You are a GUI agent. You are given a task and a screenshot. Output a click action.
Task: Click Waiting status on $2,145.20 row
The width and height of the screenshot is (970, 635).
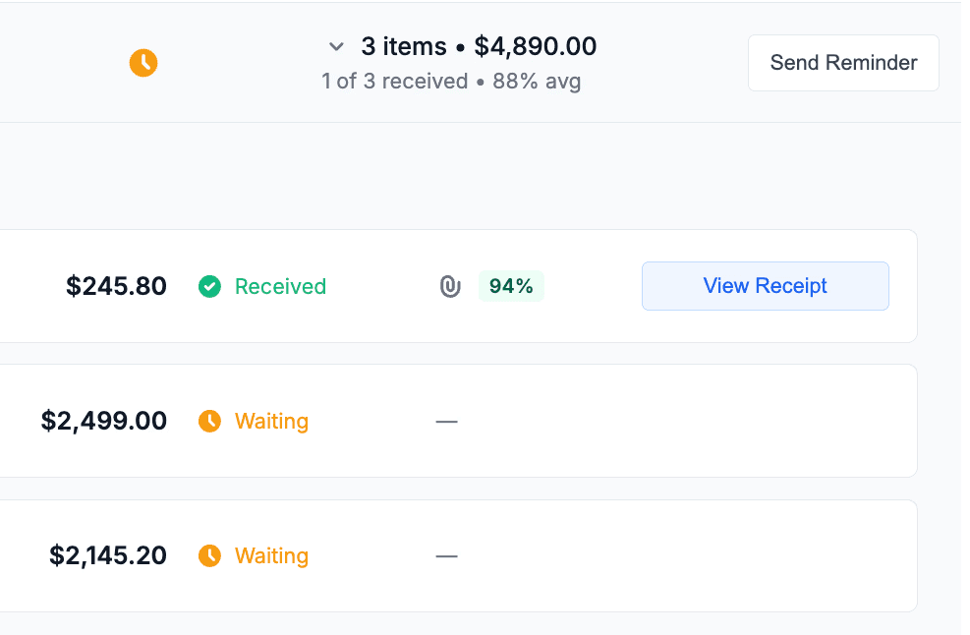(x=271, y=556)
